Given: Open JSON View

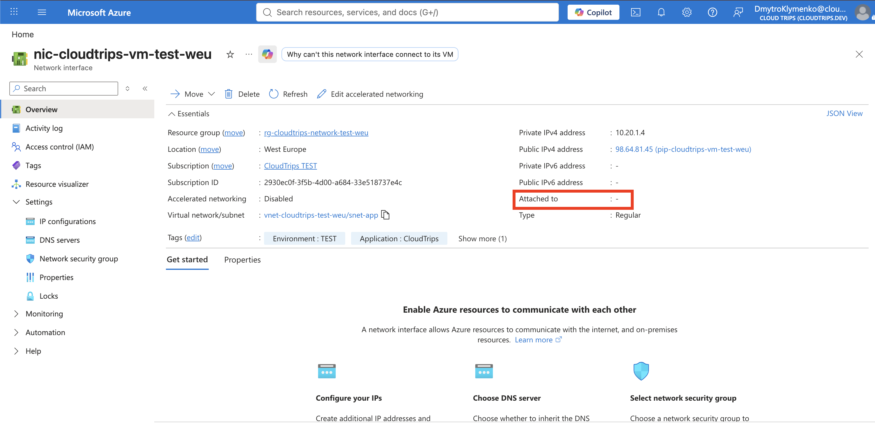Looking at the screenshot, I should point(844,113).
